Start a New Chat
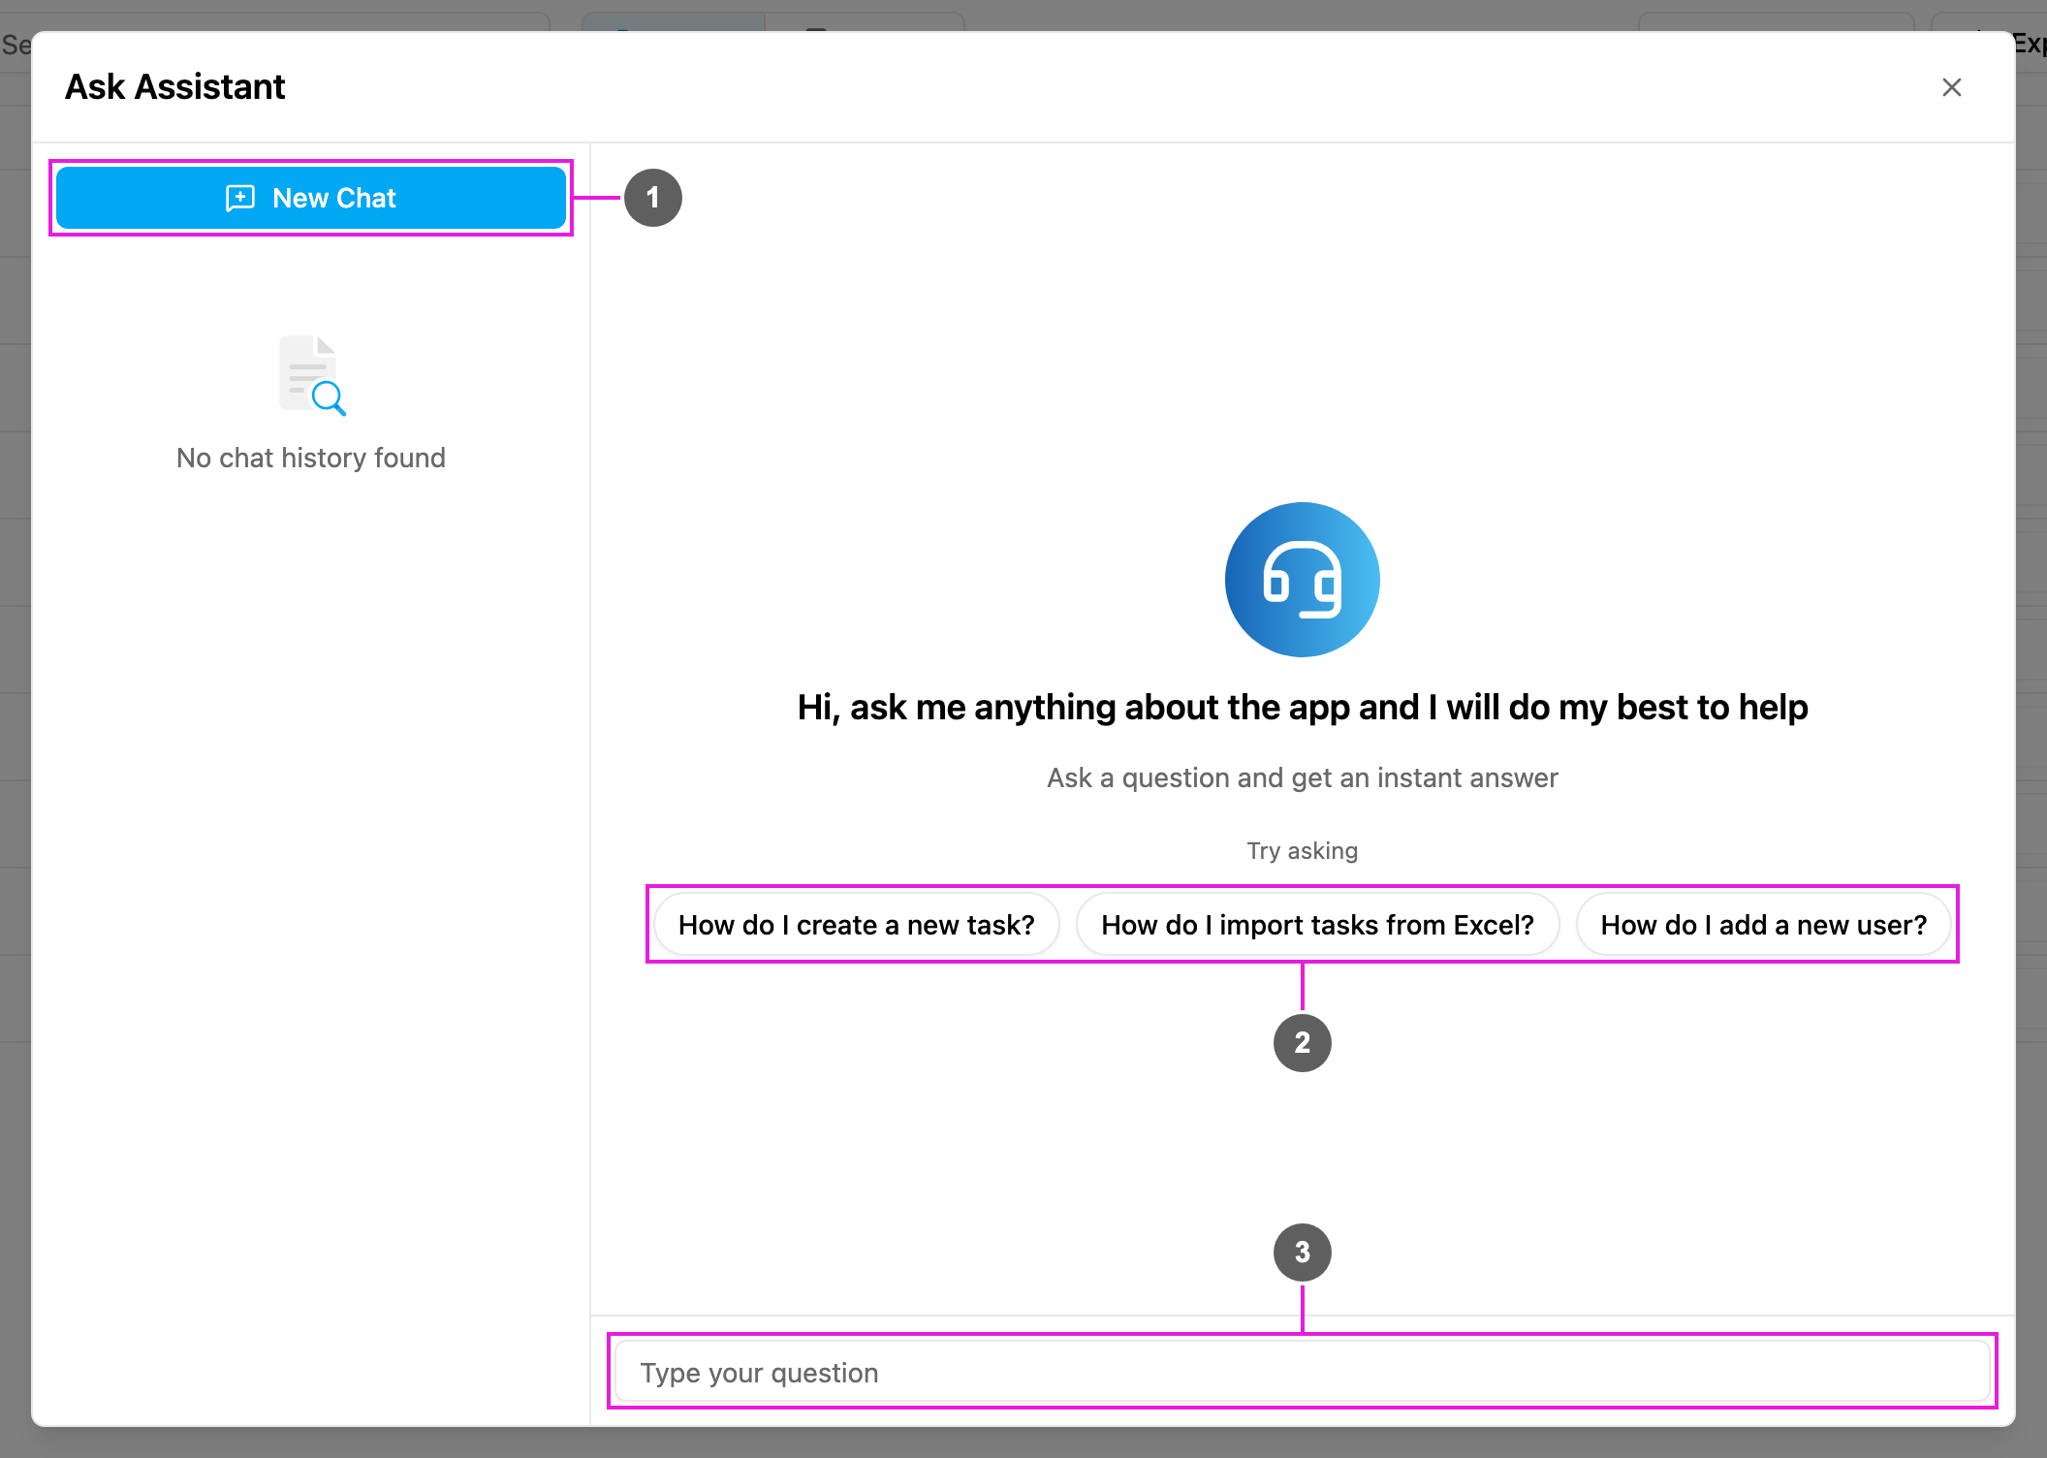 pyautogui.click(x=311, y=198)
